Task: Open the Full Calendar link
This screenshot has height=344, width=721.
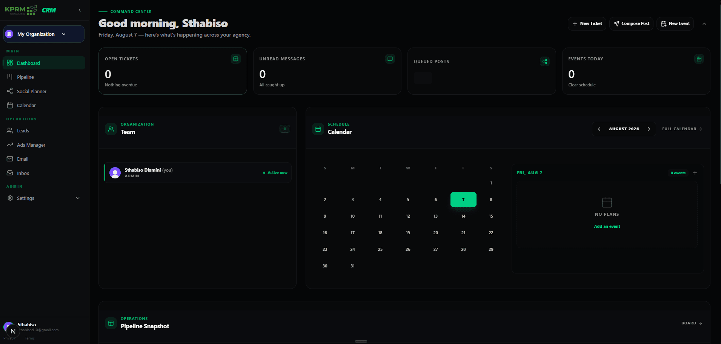Action: (x=682, y=129)
